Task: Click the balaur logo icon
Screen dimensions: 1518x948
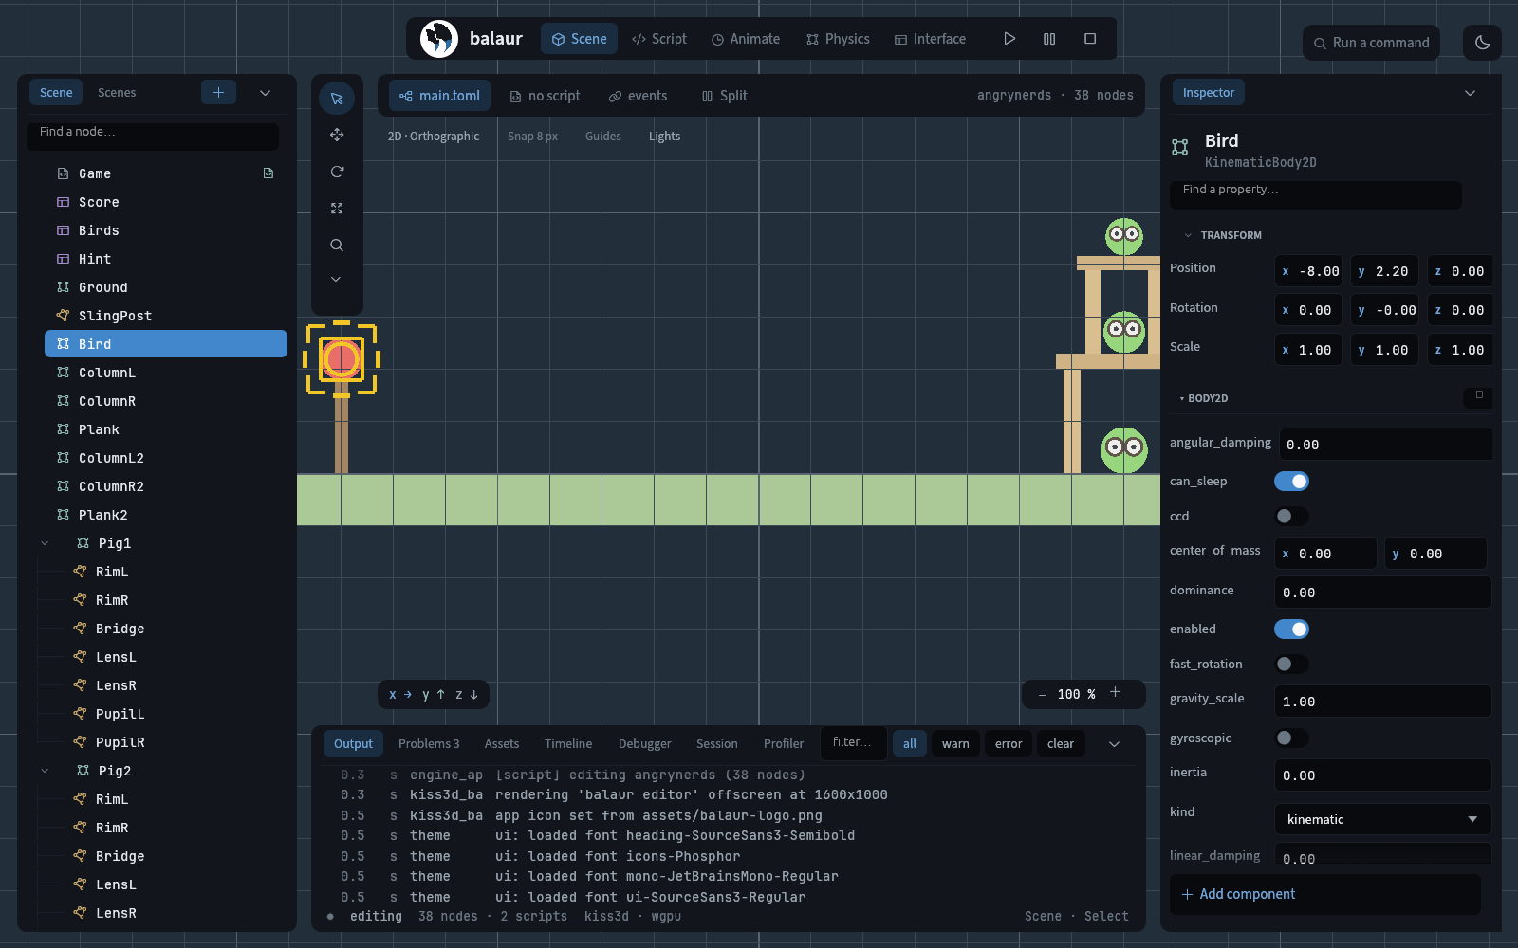Action: 439,39
